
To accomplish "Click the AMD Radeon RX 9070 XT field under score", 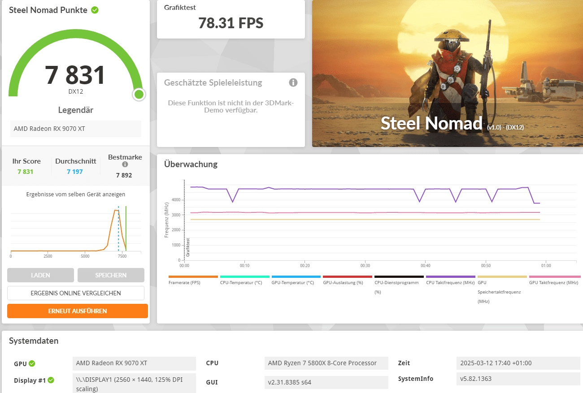I will 75,129.
